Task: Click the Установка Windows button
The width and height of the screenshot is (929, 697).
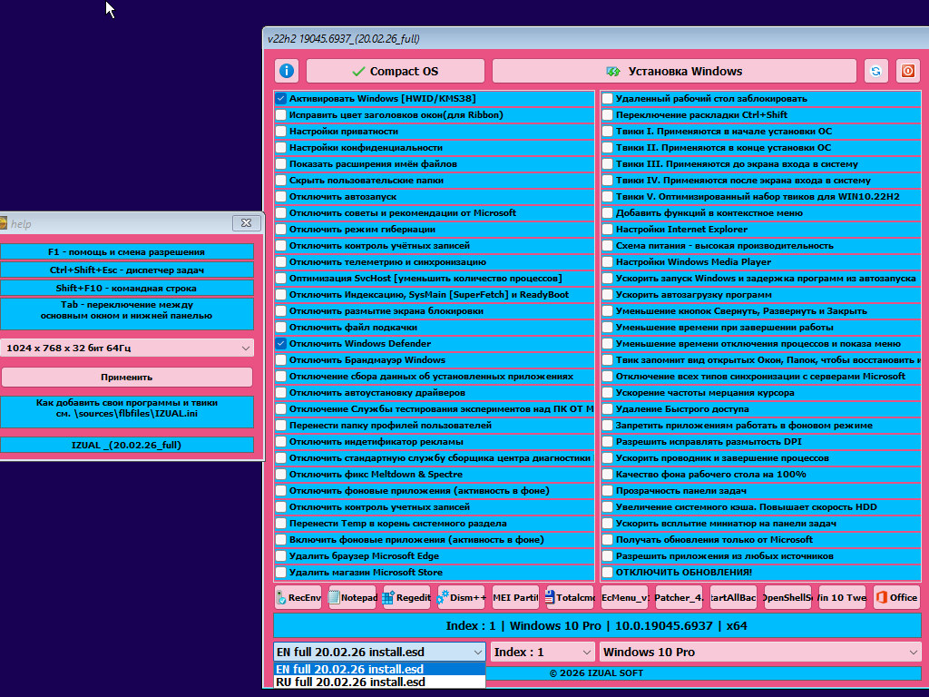Action: click(x=673, y=71)
